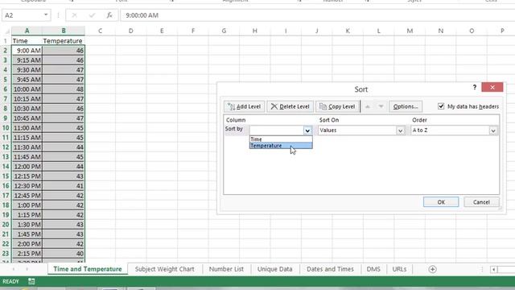This screenshot has width=515, height=290.
Task: Select row 1 header
Action: pyautogui.click(x=6, y=41)
